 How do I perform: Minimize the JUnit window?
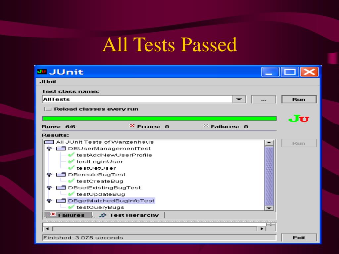point(270,72)
